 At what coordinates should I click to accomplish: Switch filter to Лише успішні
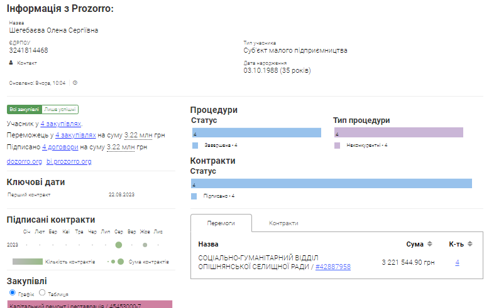60,109
